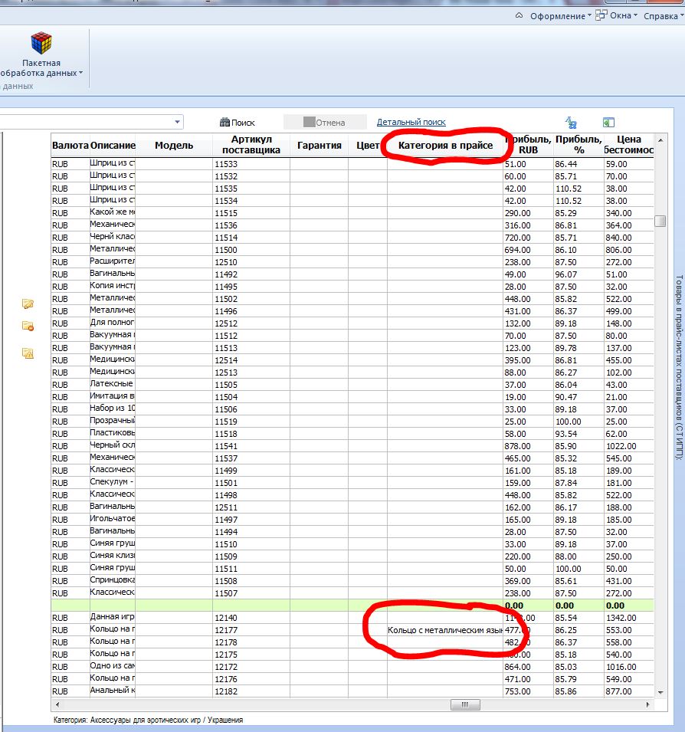Click the profit cell 720.00

coord(528,237)
